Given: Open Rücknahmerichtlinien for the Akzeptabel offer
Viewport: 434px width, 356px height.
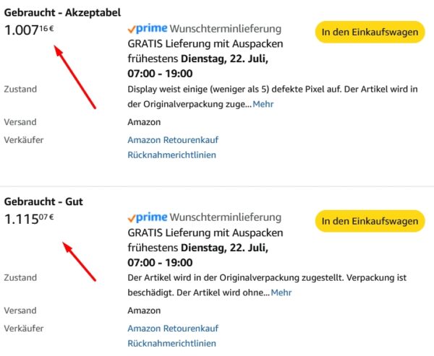Looking at the screenshot, I should pyautogui.click(x=171, y=155).
